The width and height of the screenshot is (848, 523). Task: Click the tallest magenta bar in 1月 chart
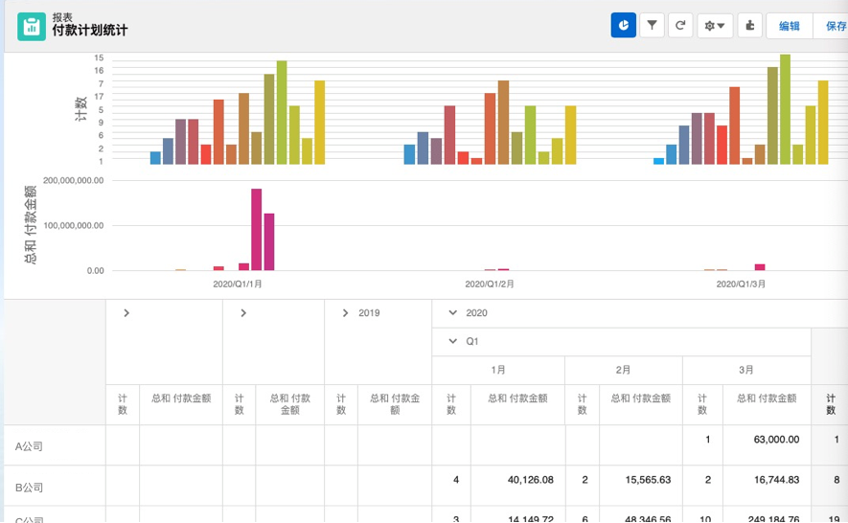pyautogui.click(x=257, y=229)
